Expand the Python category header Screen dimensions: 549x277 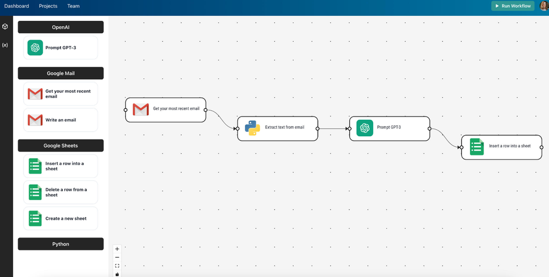[60, 244]
